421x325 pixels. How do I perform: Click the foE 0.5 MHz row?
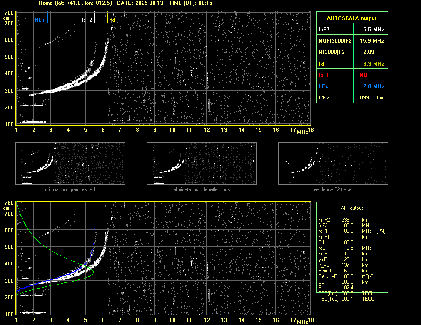345,248
